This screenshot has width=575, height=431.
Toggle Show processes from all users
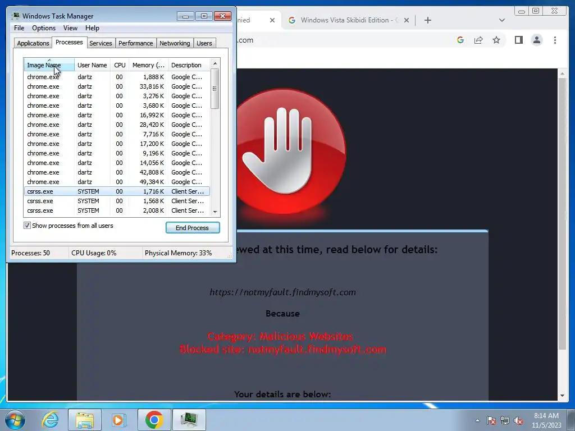pos(27,226)
